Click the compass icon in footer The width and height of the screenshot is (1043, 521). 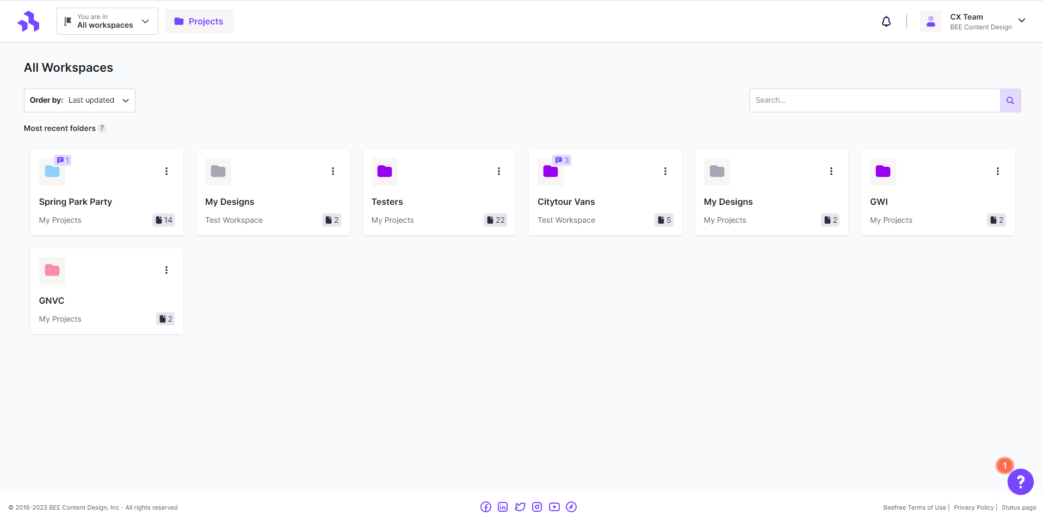(x=571, y=507)
